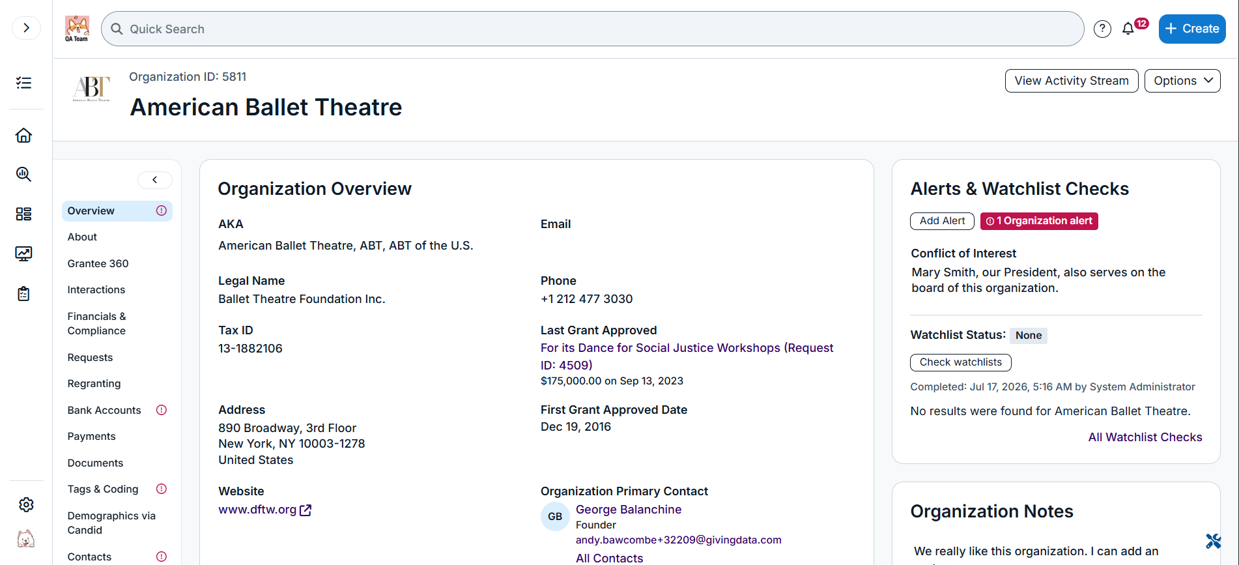Open the www.dftw.org website link

click(x=264, y=510)
